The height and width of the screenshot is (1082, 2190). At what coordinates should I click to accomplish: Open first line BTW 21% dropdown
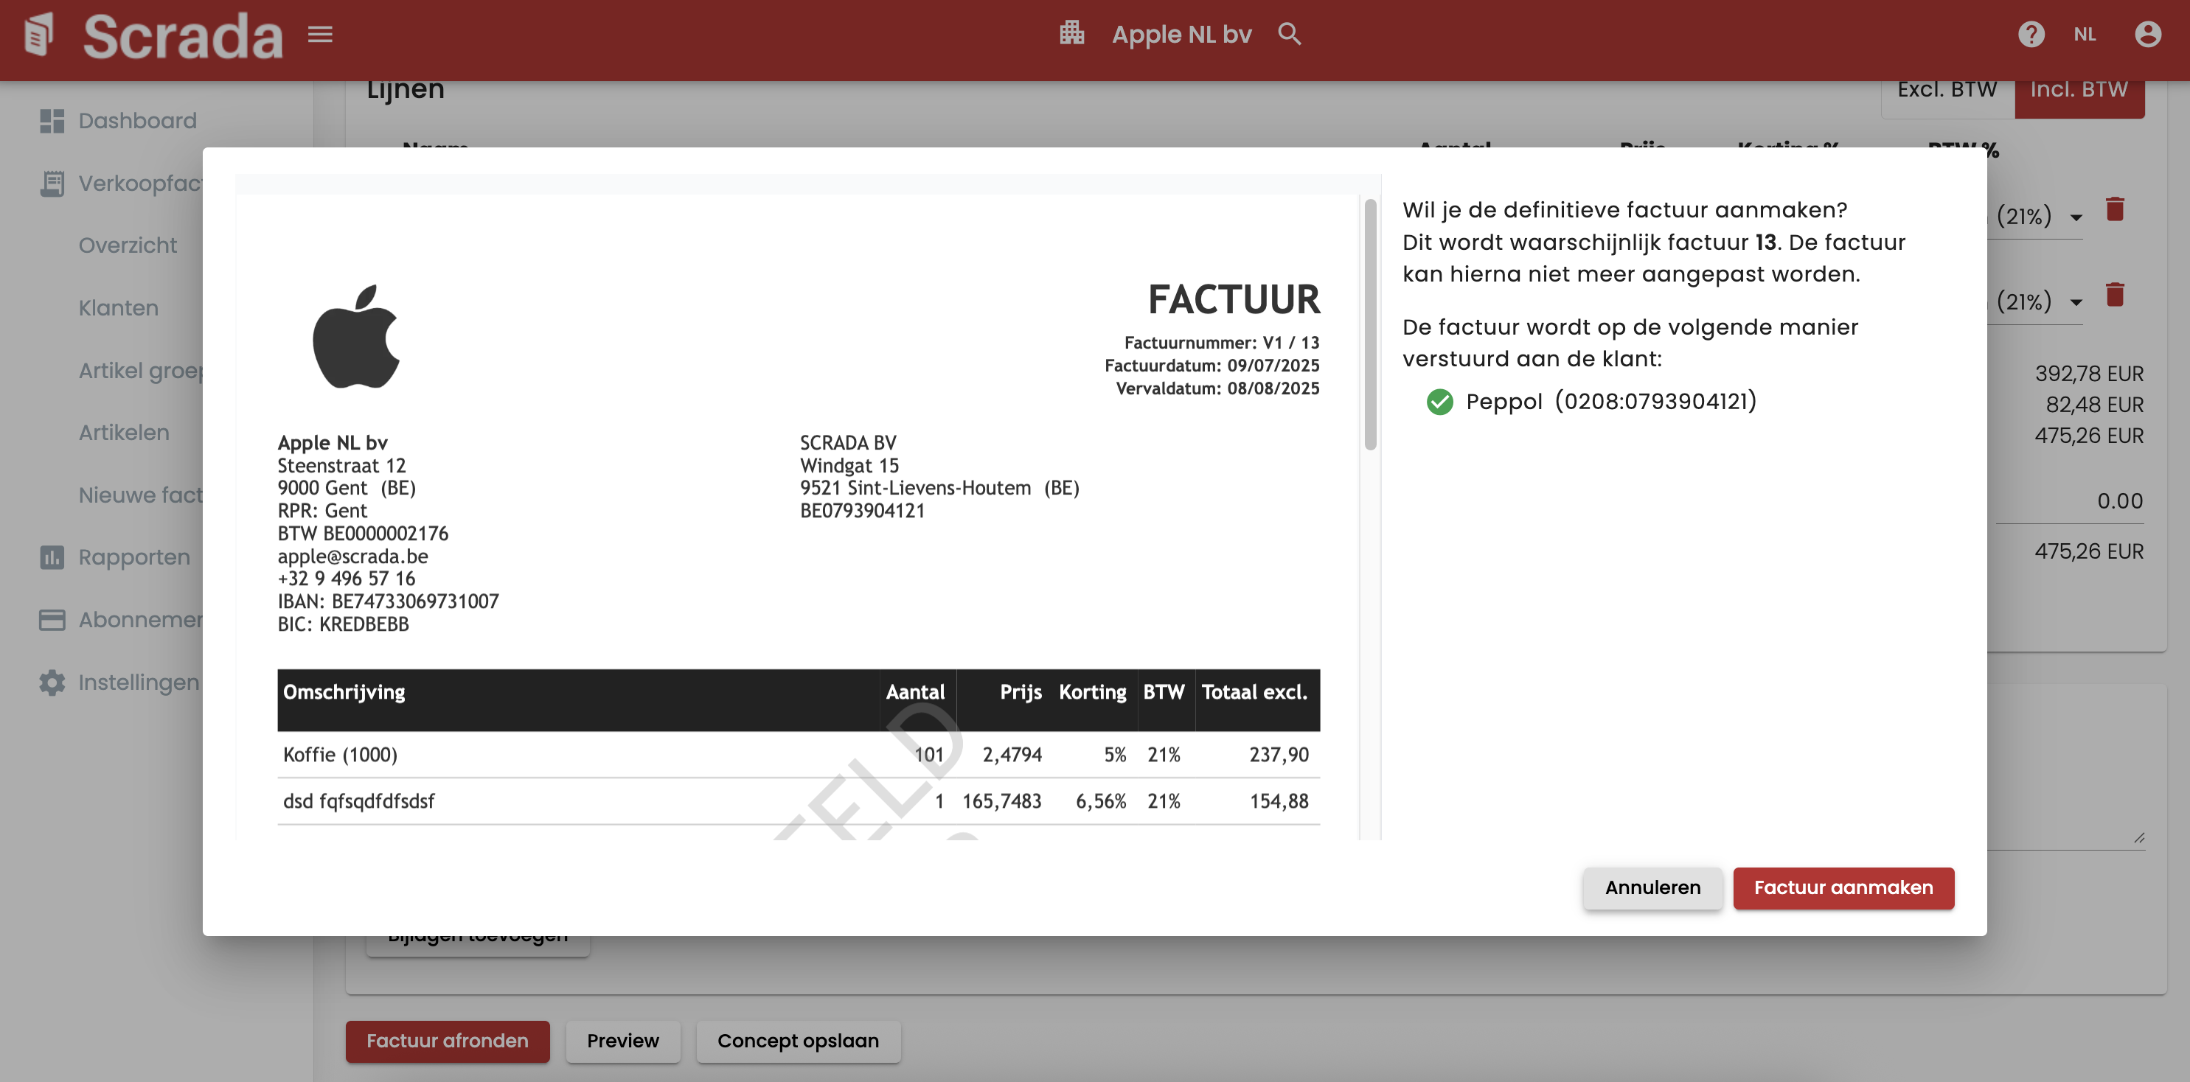(2075, 217)
